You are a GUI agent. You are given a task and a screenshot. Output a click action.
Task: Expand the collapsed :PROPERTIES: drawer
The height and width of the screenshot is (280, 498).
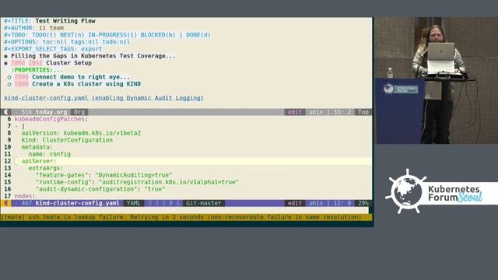click(37, 70)
